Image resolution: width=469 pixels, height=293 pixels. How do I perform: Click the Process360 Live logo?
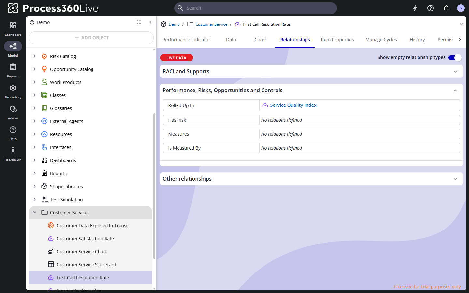pos(53,8)
